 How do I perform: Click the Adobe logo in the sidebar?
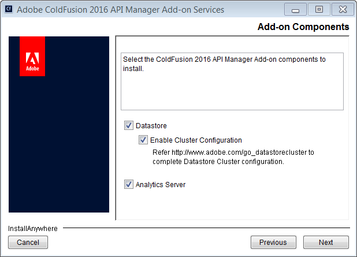click(x=32, y=57)
